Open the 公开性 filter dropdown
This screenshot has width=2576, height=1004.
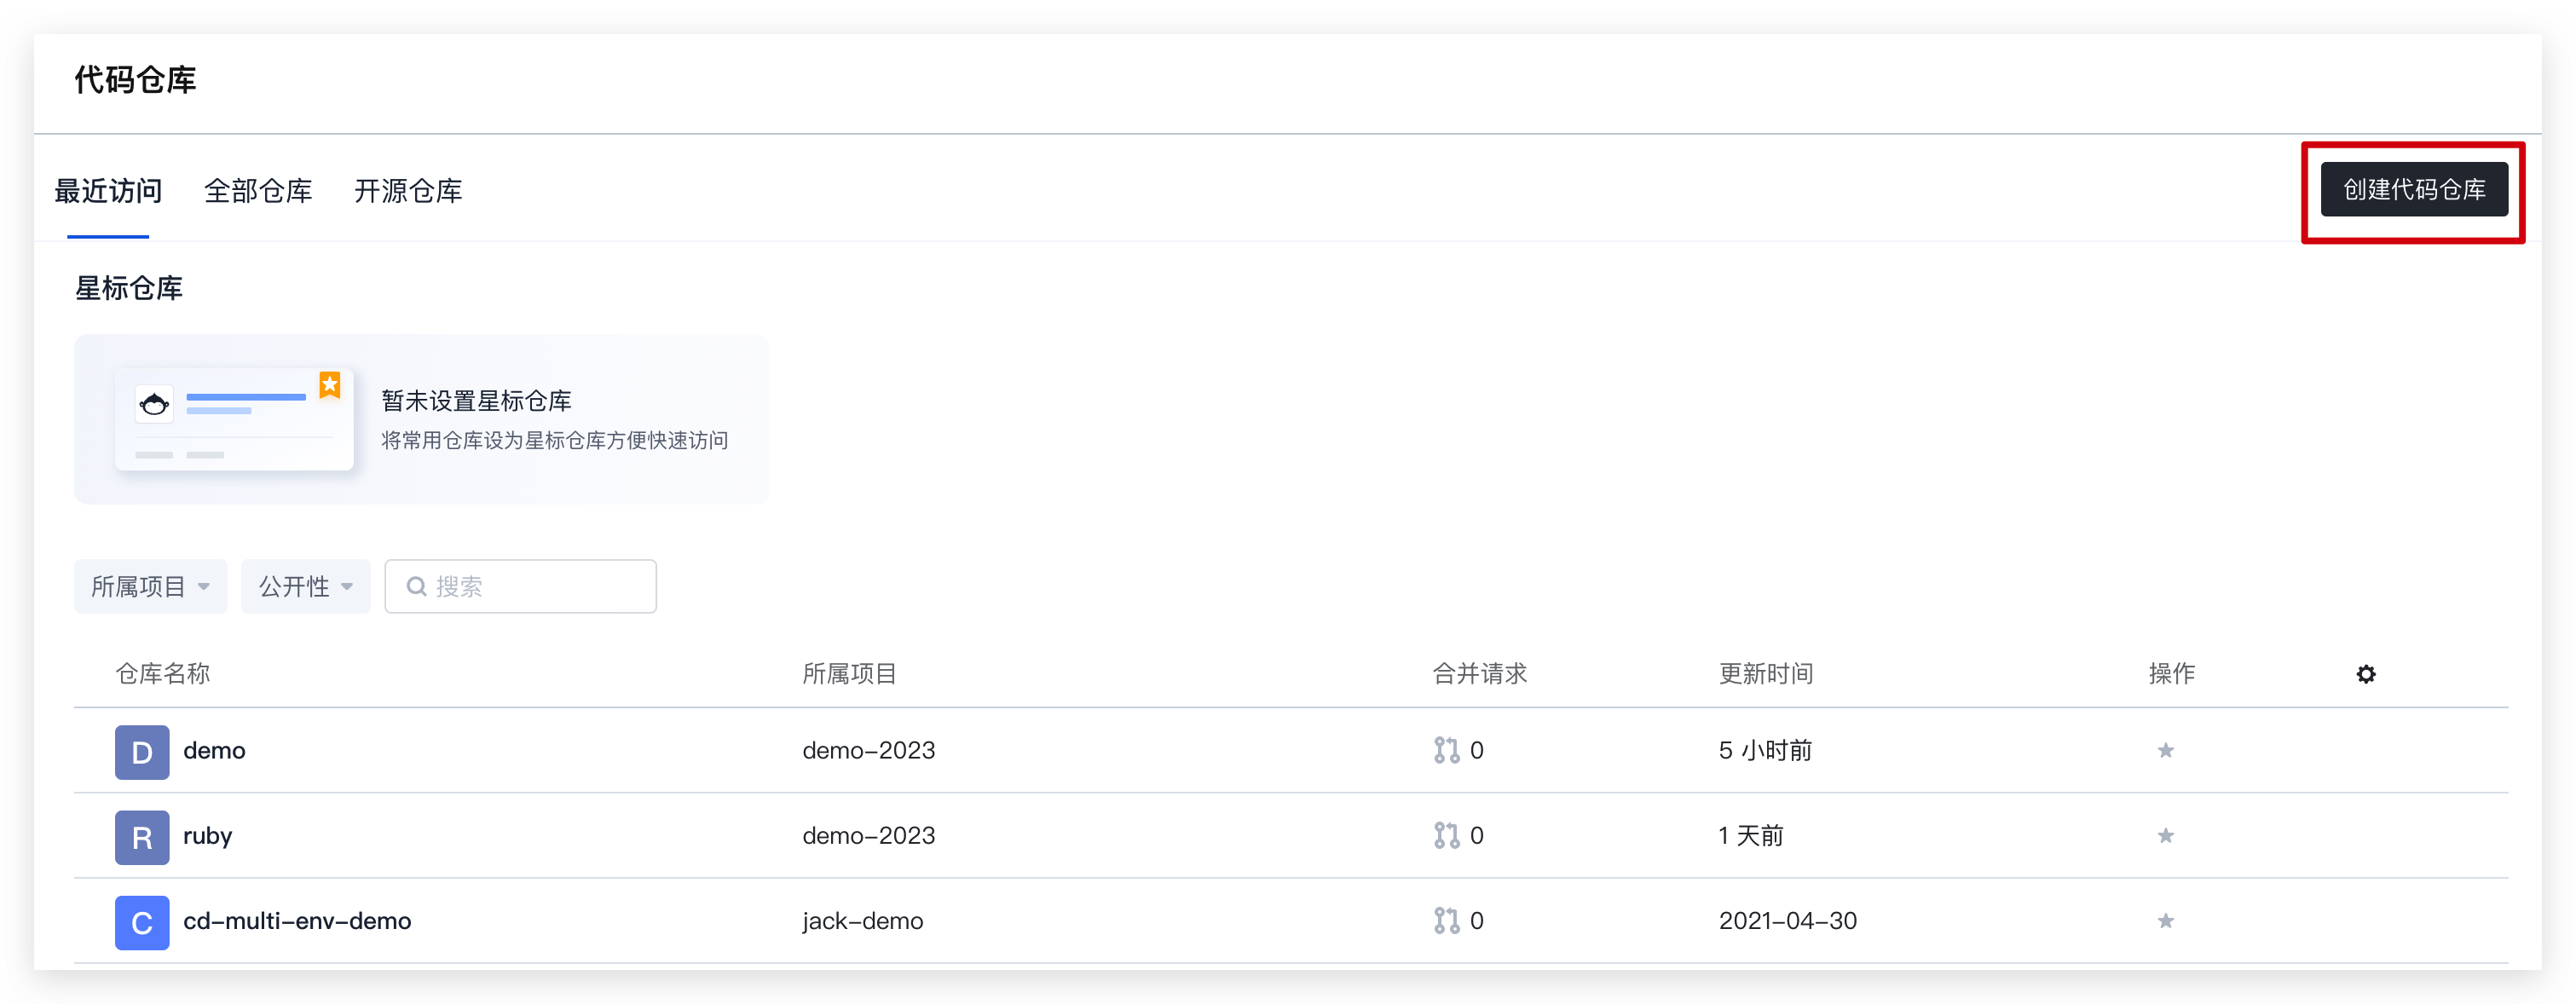point(306,586)
